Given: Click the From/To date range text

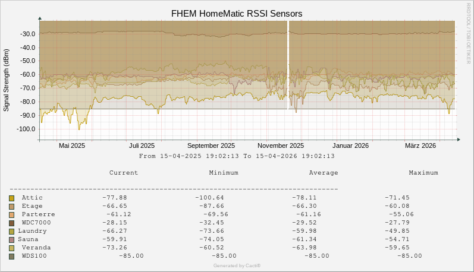Looking at the screenshot, I should click(x=237, y=156).
